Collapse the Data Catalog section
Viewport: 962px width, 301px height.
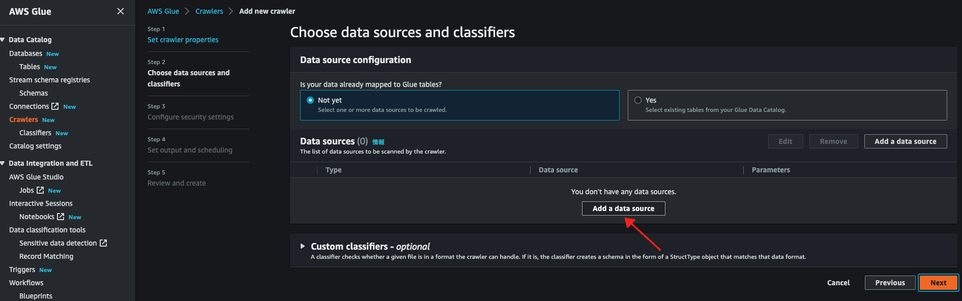(3, 40)
